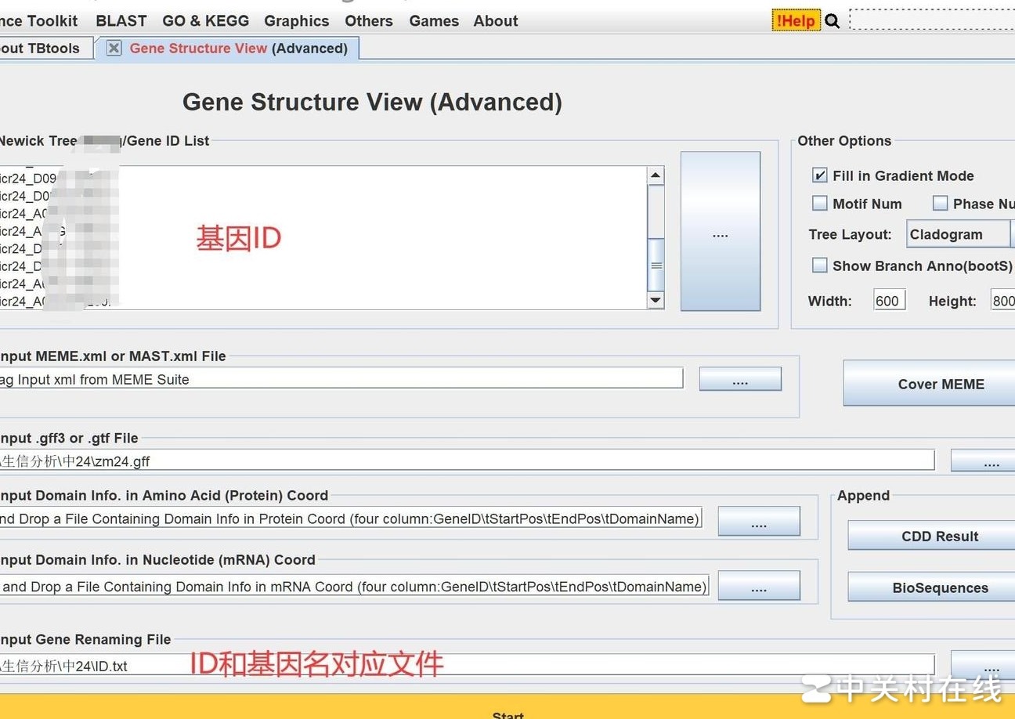The height and width of the screenshot is (719, 1015).
Task: Open the !Help panel
Action: pyautogui.click(x=796, y=20)
